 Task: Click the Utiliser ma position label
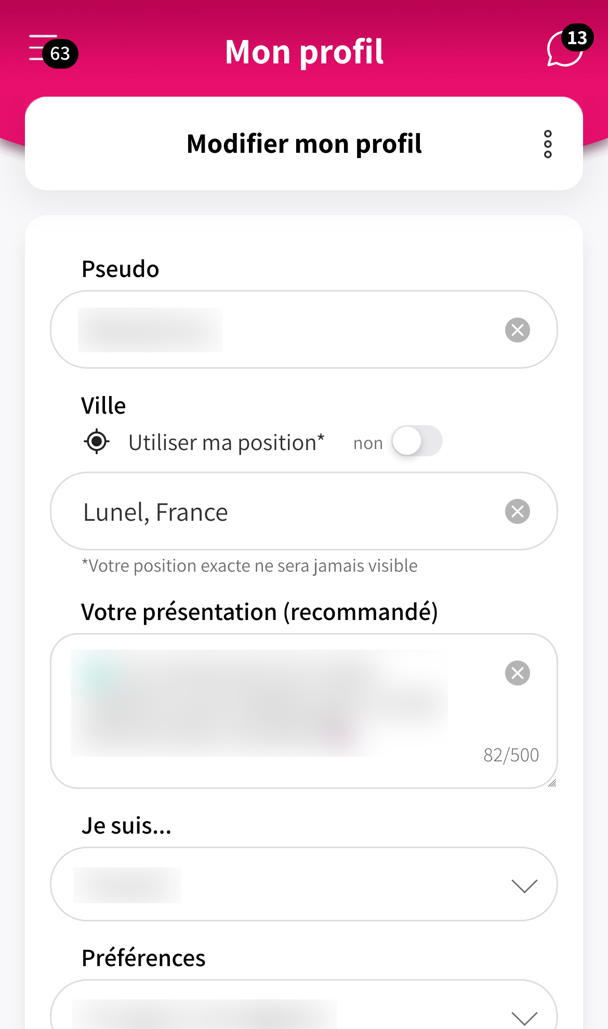[226, 443]
